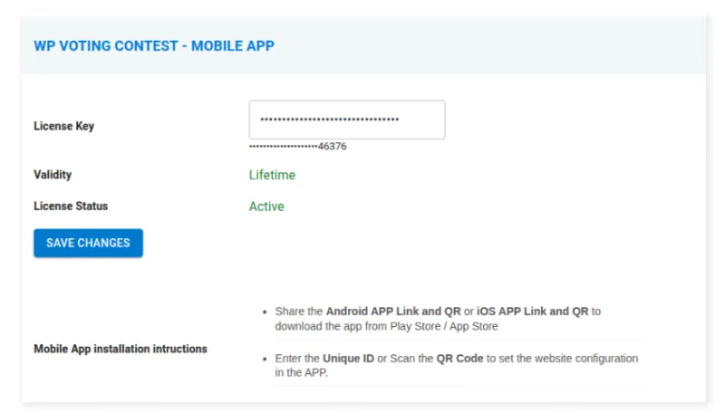The width and height of the screenshot is (725, 413).
Task: Click the License Status label
Action: [71, 206]
